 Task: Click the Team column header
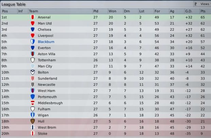(33, 11)
